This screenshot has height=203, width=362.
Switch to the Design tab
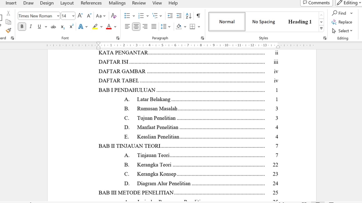pos(47,3)
